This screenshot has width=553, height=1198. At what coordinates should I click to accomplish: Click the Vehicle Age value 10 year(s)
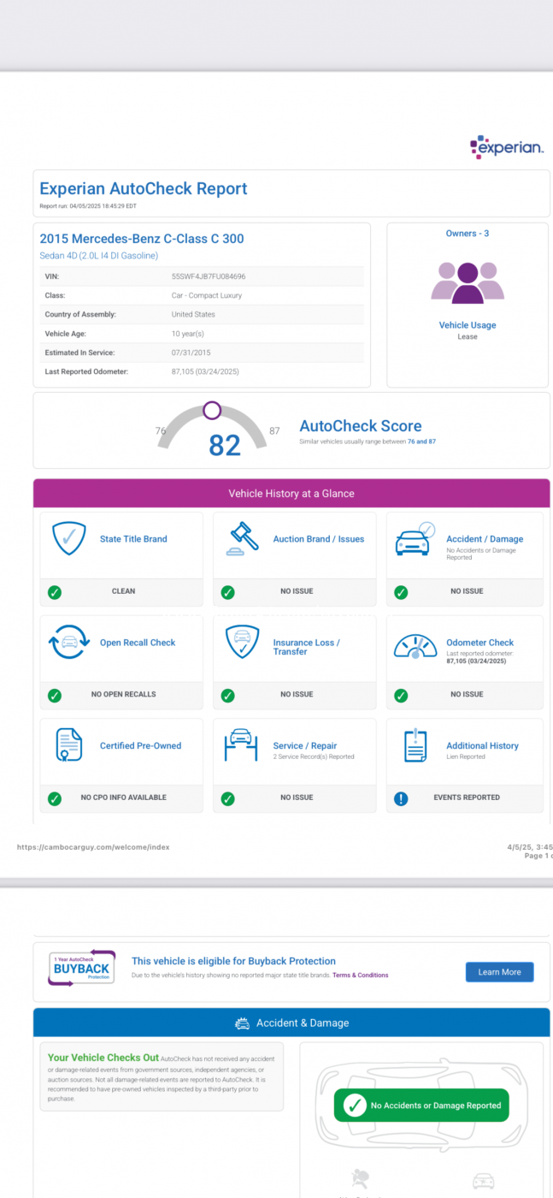(x=188, y=334)
